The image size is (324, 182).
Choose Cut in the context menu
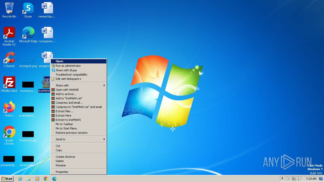[x=78, y=146]
